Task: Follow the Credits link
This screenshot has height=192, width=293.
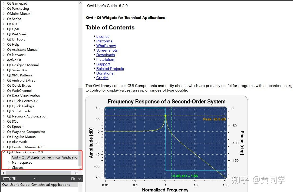Action: coord(102,78)
